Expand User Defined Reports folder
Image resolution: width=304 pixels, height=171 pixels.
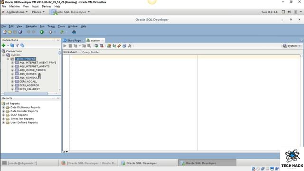pos(3,123)
